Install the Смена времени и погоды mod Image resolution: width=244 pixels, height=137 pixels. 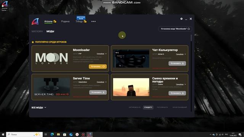coord(177,93)
